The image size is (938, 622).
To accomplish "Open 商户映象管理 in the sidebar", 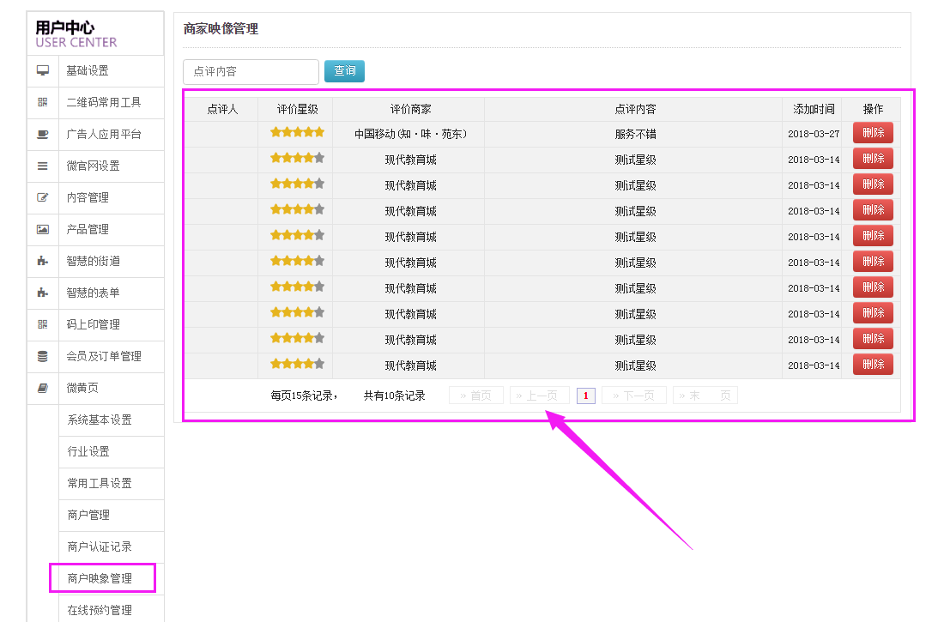I will click(x=100, y=579).
